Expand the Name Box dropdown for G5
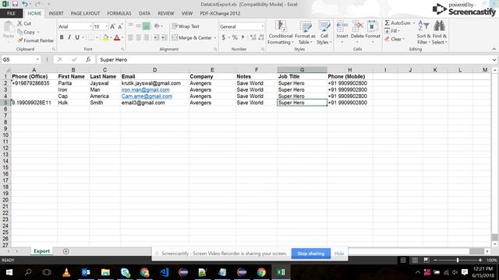Viewport: 499px width, 280px height. 37,60
